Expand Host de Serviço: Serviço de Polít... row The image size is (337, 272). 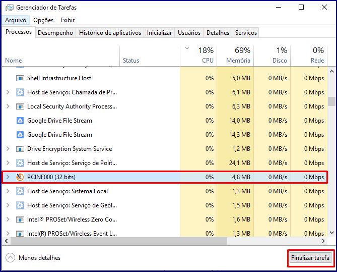pos(8,163)
